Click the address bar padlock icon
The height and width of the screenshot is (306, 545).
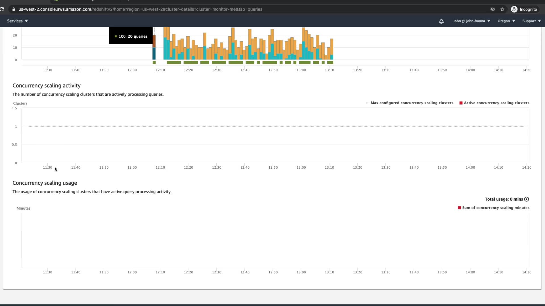click(14, 9)
